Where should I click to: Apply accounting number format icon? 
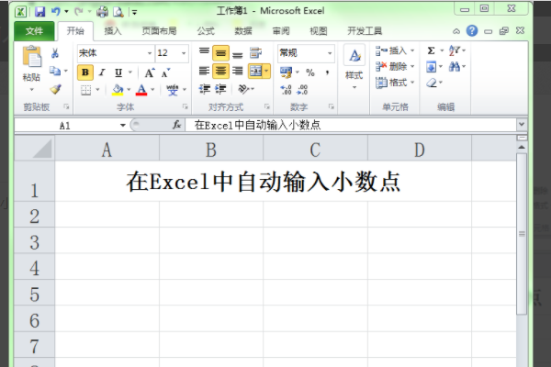286,72
